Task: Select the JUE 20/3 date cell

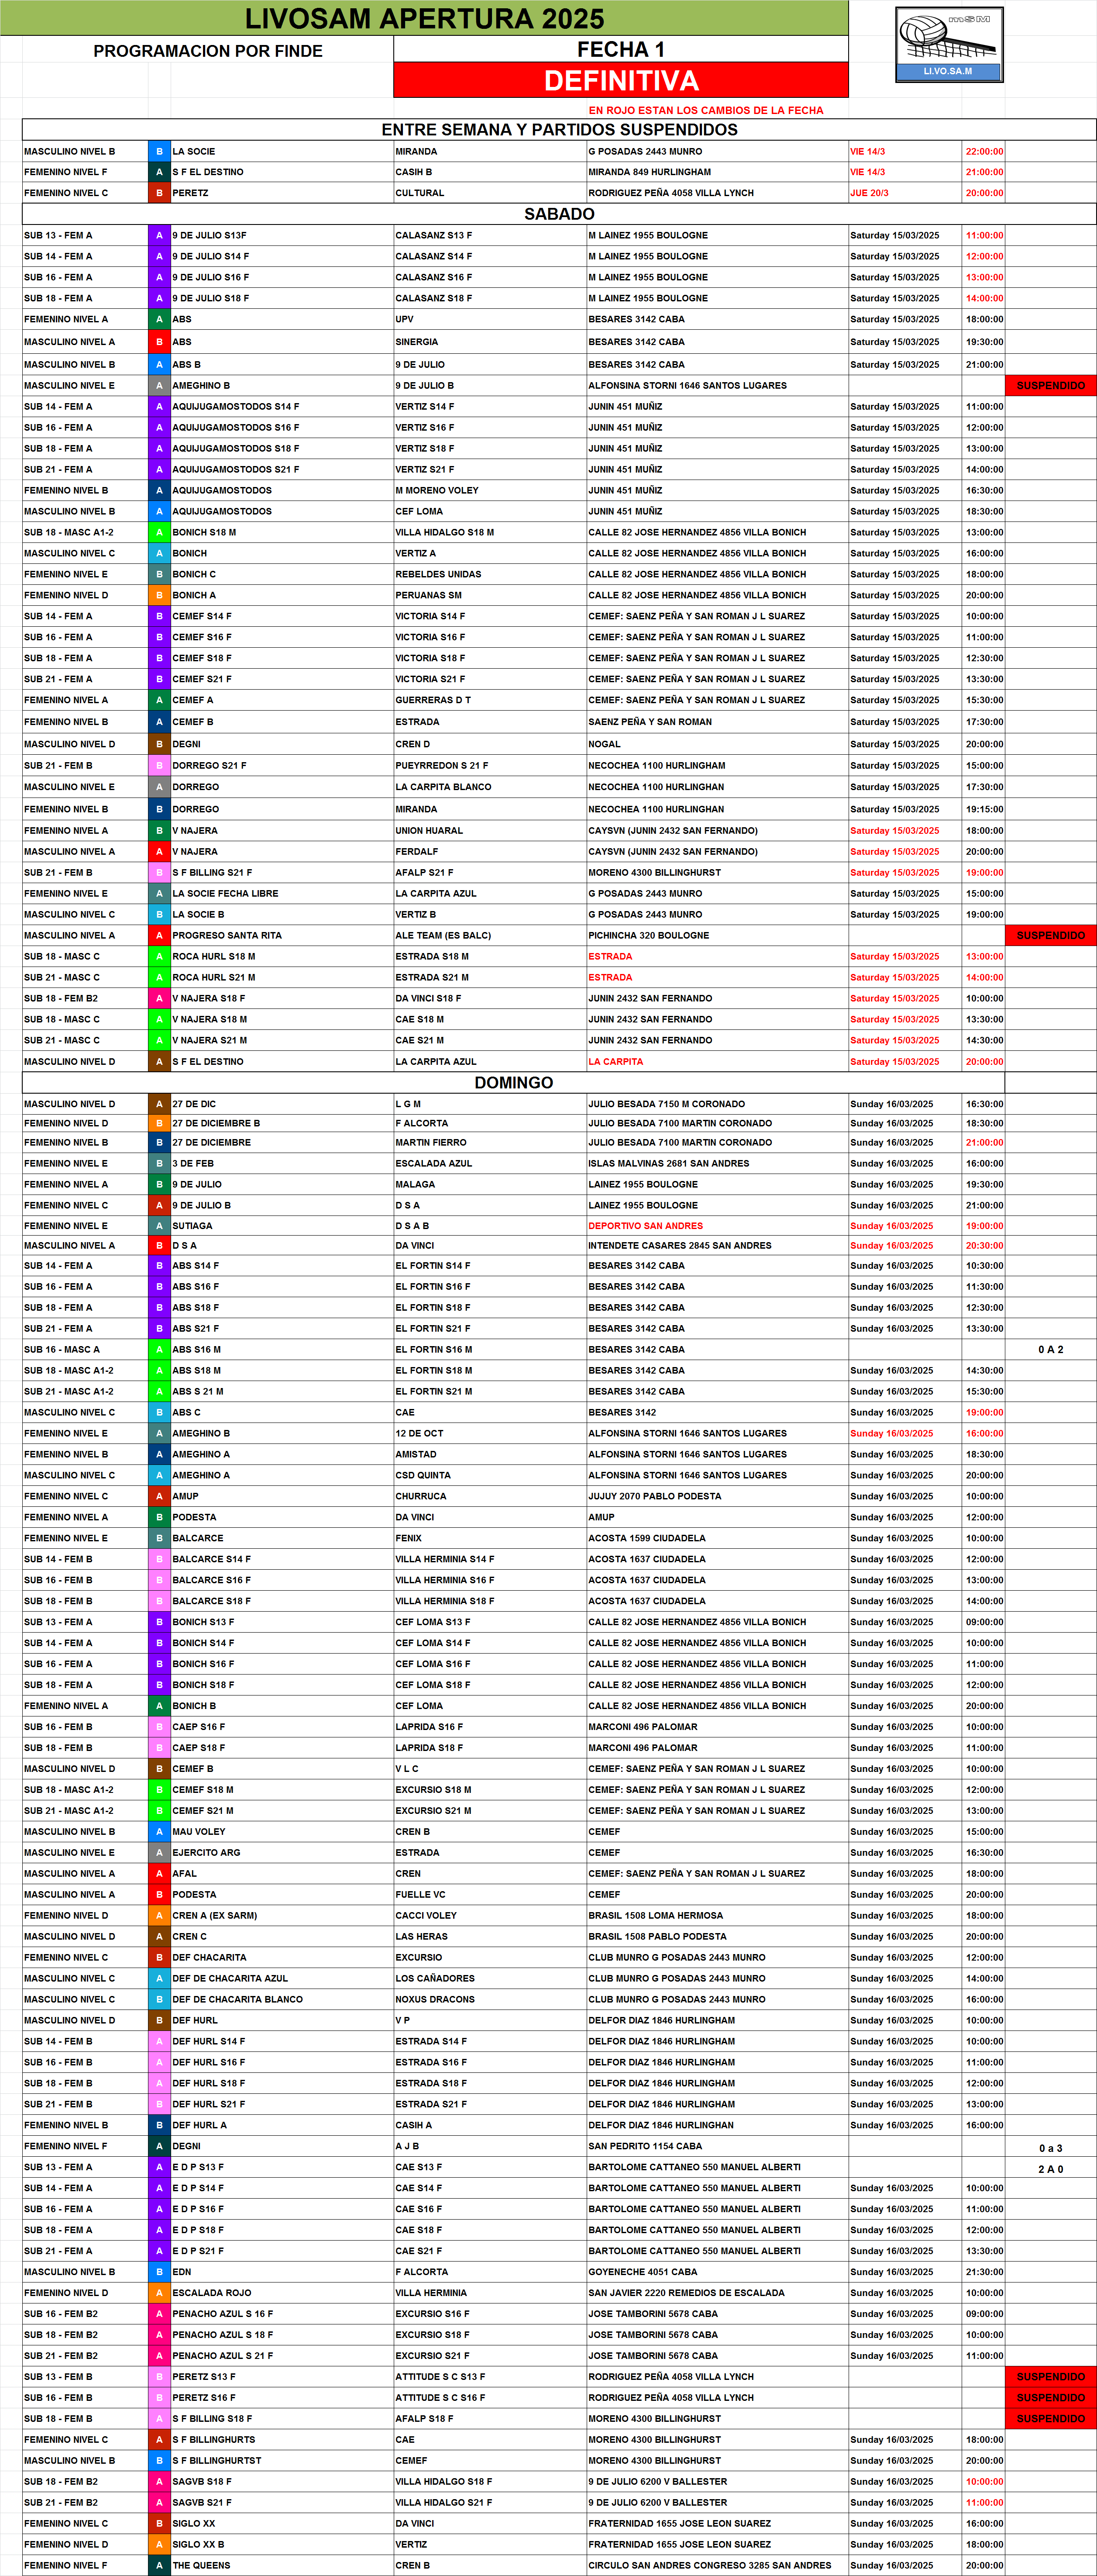Action: click(x=868, y=193)
